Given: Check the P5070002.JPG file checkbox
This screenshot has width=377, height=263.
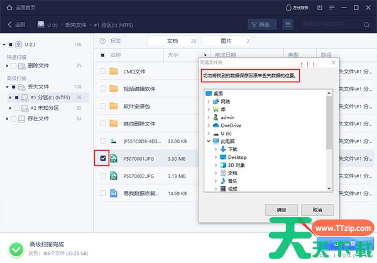Looking at the screenshot, I should [103, 176].
